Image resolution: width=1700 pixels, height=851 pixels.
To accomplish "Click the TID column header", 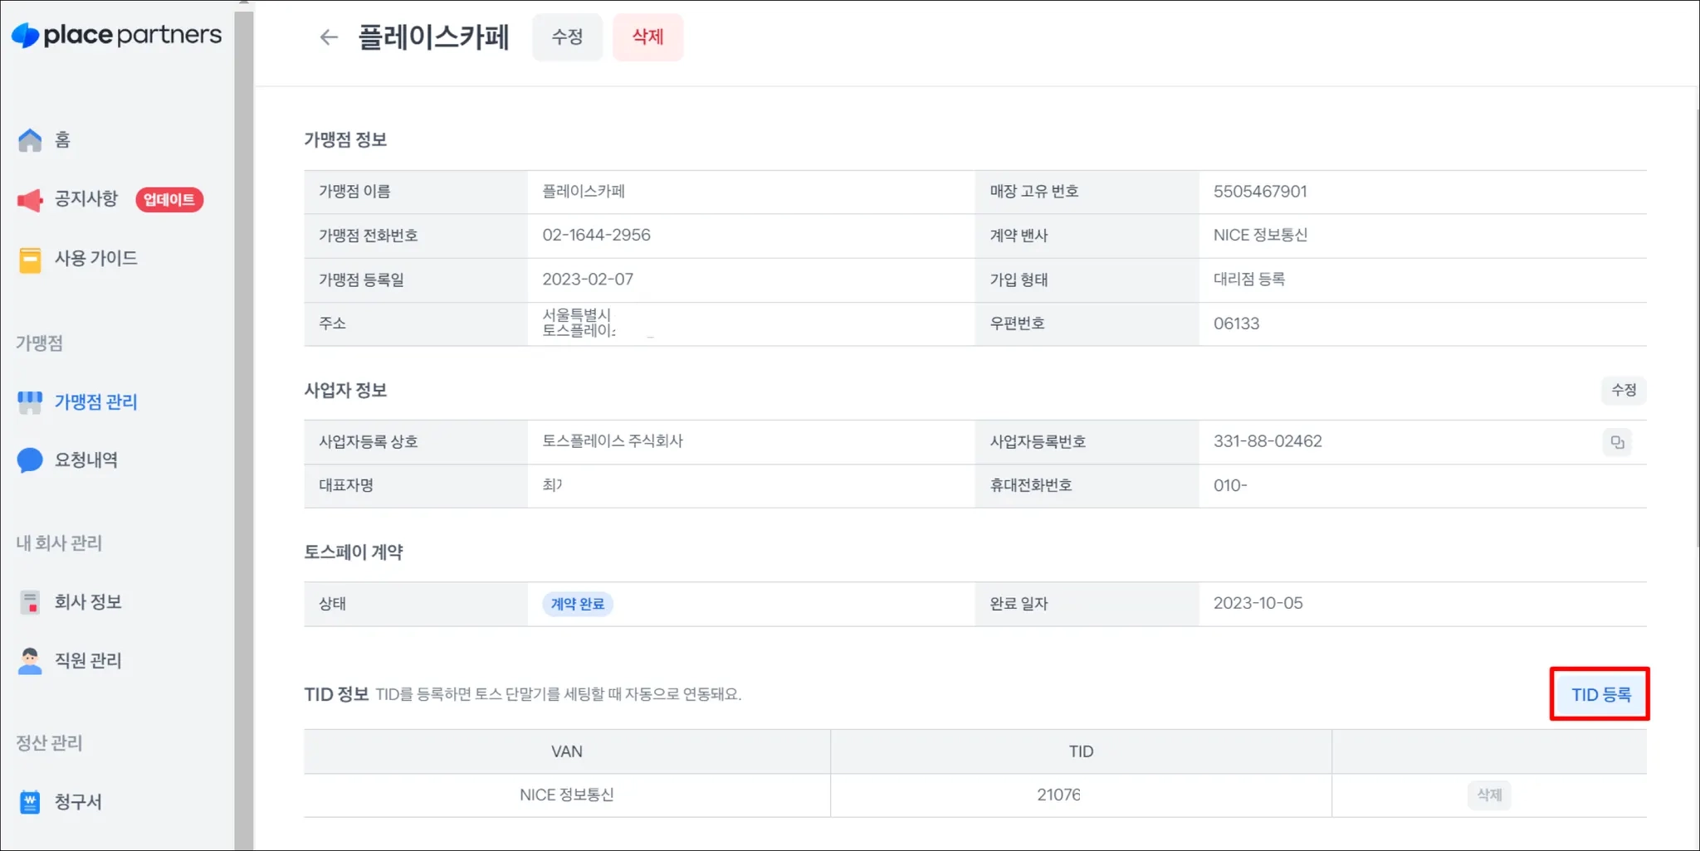I will (1081, 751).
